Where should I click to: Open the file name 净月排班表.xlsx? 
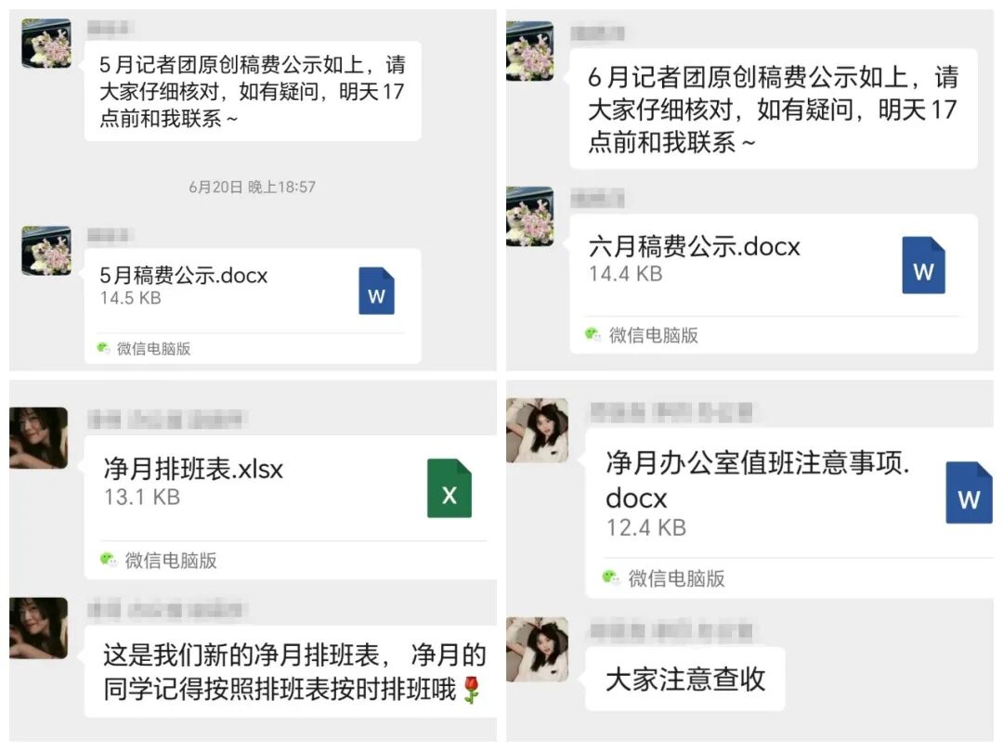pyautogui.click(x=193, y=469)
